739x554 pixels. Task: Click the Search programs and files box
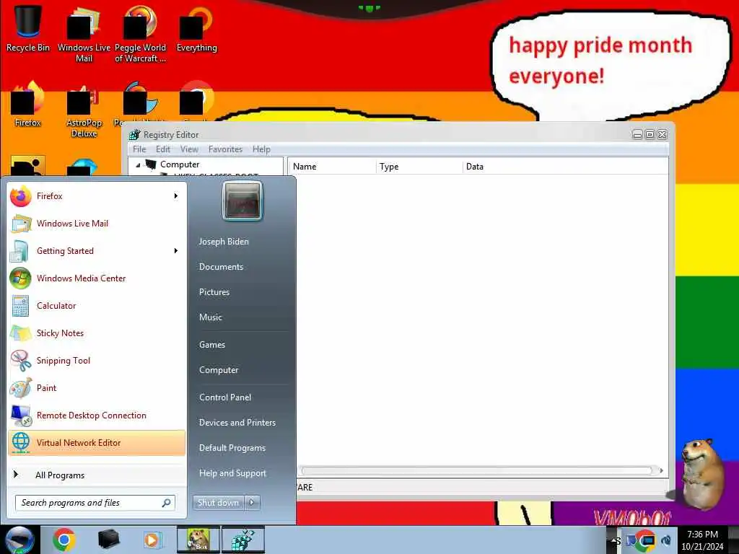pos(95,503)
